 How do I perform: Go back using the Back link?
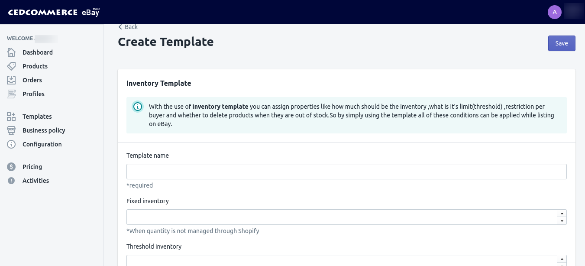(128, 27)
